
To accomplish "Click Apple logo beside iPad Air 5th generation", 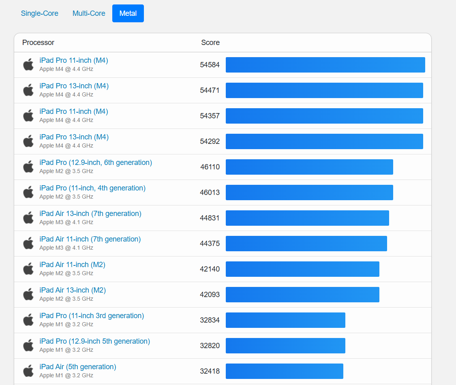I will (x=28, y=371).
